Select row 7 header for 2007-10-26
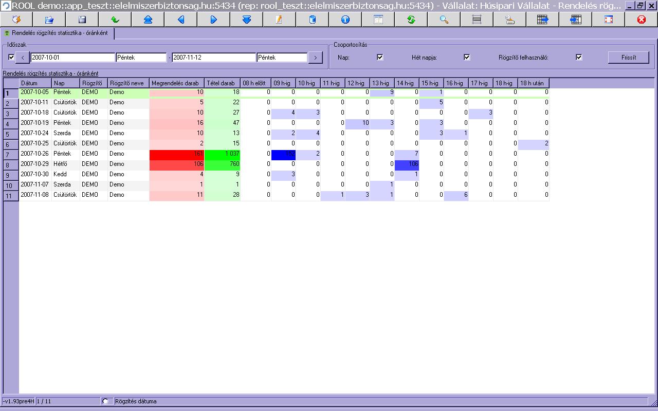The image size is (658, 411). click(x=11, y=155)
